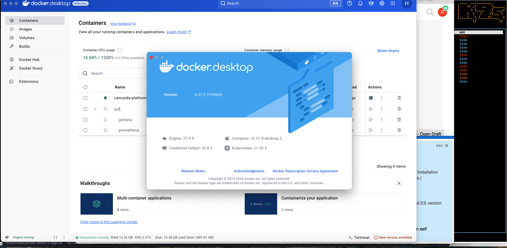The height and width of the screenshot is (248, 507).
Task: Start the grafana container with play icon
Action: tap(371, 120)
